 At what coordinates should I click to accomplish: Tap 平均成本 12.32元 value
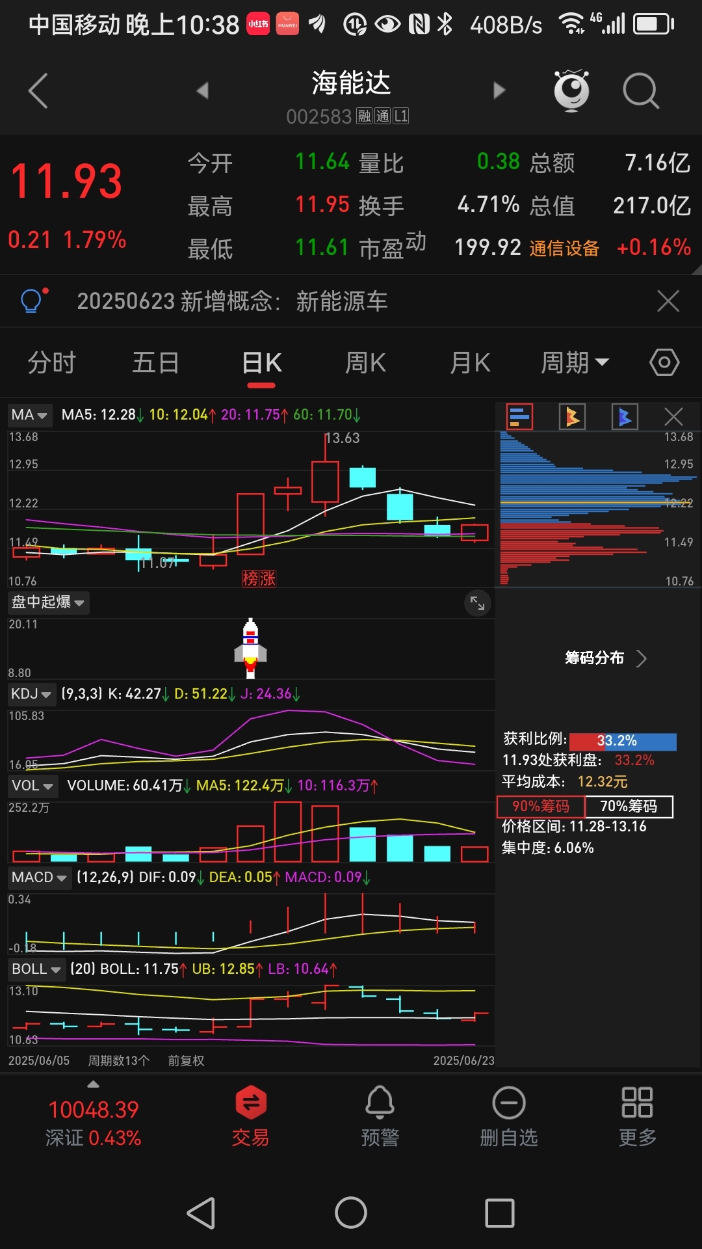(x=603, y=782)
